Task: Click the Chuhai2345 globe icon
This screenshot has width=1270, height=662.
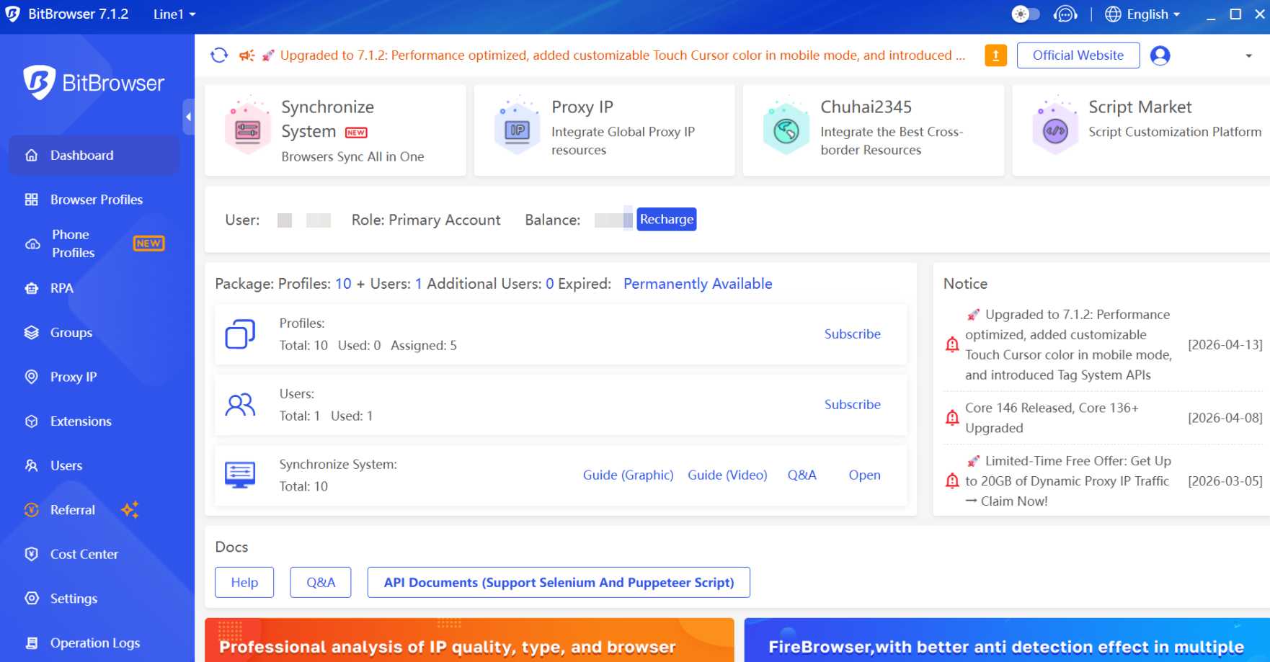Action: click(786, 130)
